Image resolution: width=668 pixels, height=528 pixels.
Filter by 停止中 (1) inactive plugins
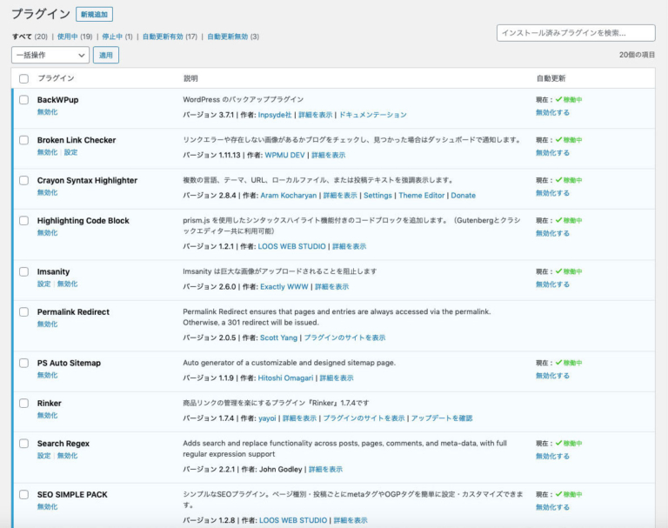[x=117, y=37]
